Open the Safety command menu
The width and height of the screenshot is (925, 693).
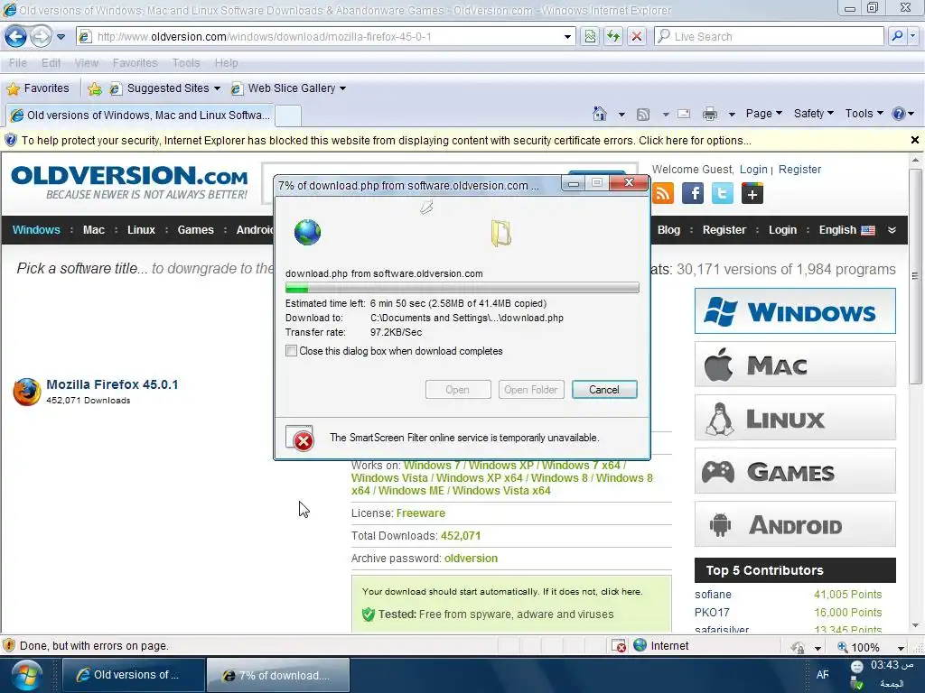(x=814, y=113)
